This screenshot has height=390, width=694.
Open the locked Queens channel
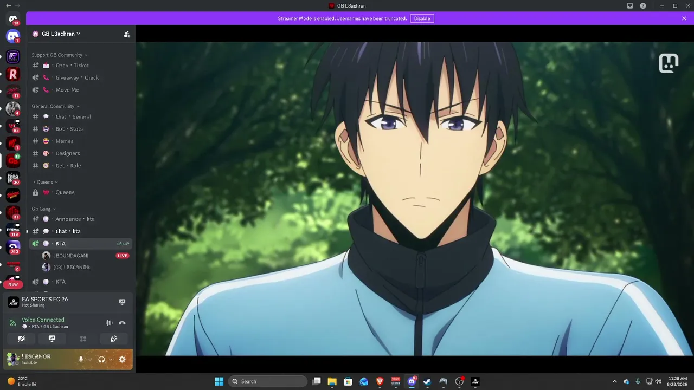(x=80, y=192)
